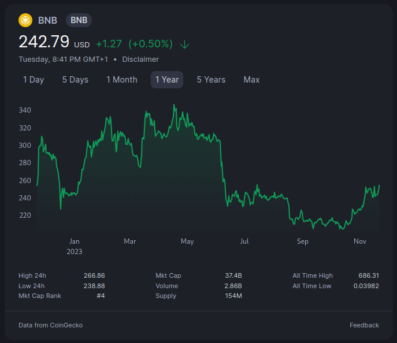
Task: Open the Disclaimer link
Action: 140,59
